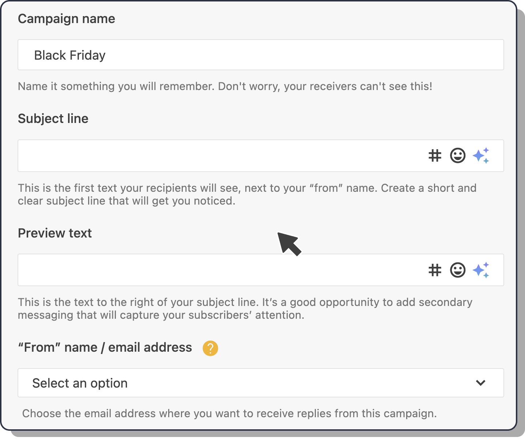The image size is (525, 441).
Task: Click the yellow question mark for sender help
Action: click(x=210, y=348)
